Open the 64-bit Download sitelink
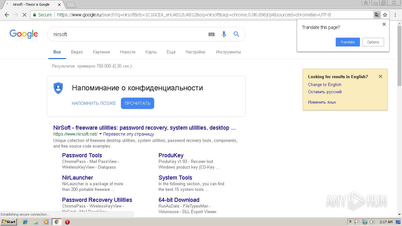Viewport: 402px width, 226px height. click(x=179, y=200)
